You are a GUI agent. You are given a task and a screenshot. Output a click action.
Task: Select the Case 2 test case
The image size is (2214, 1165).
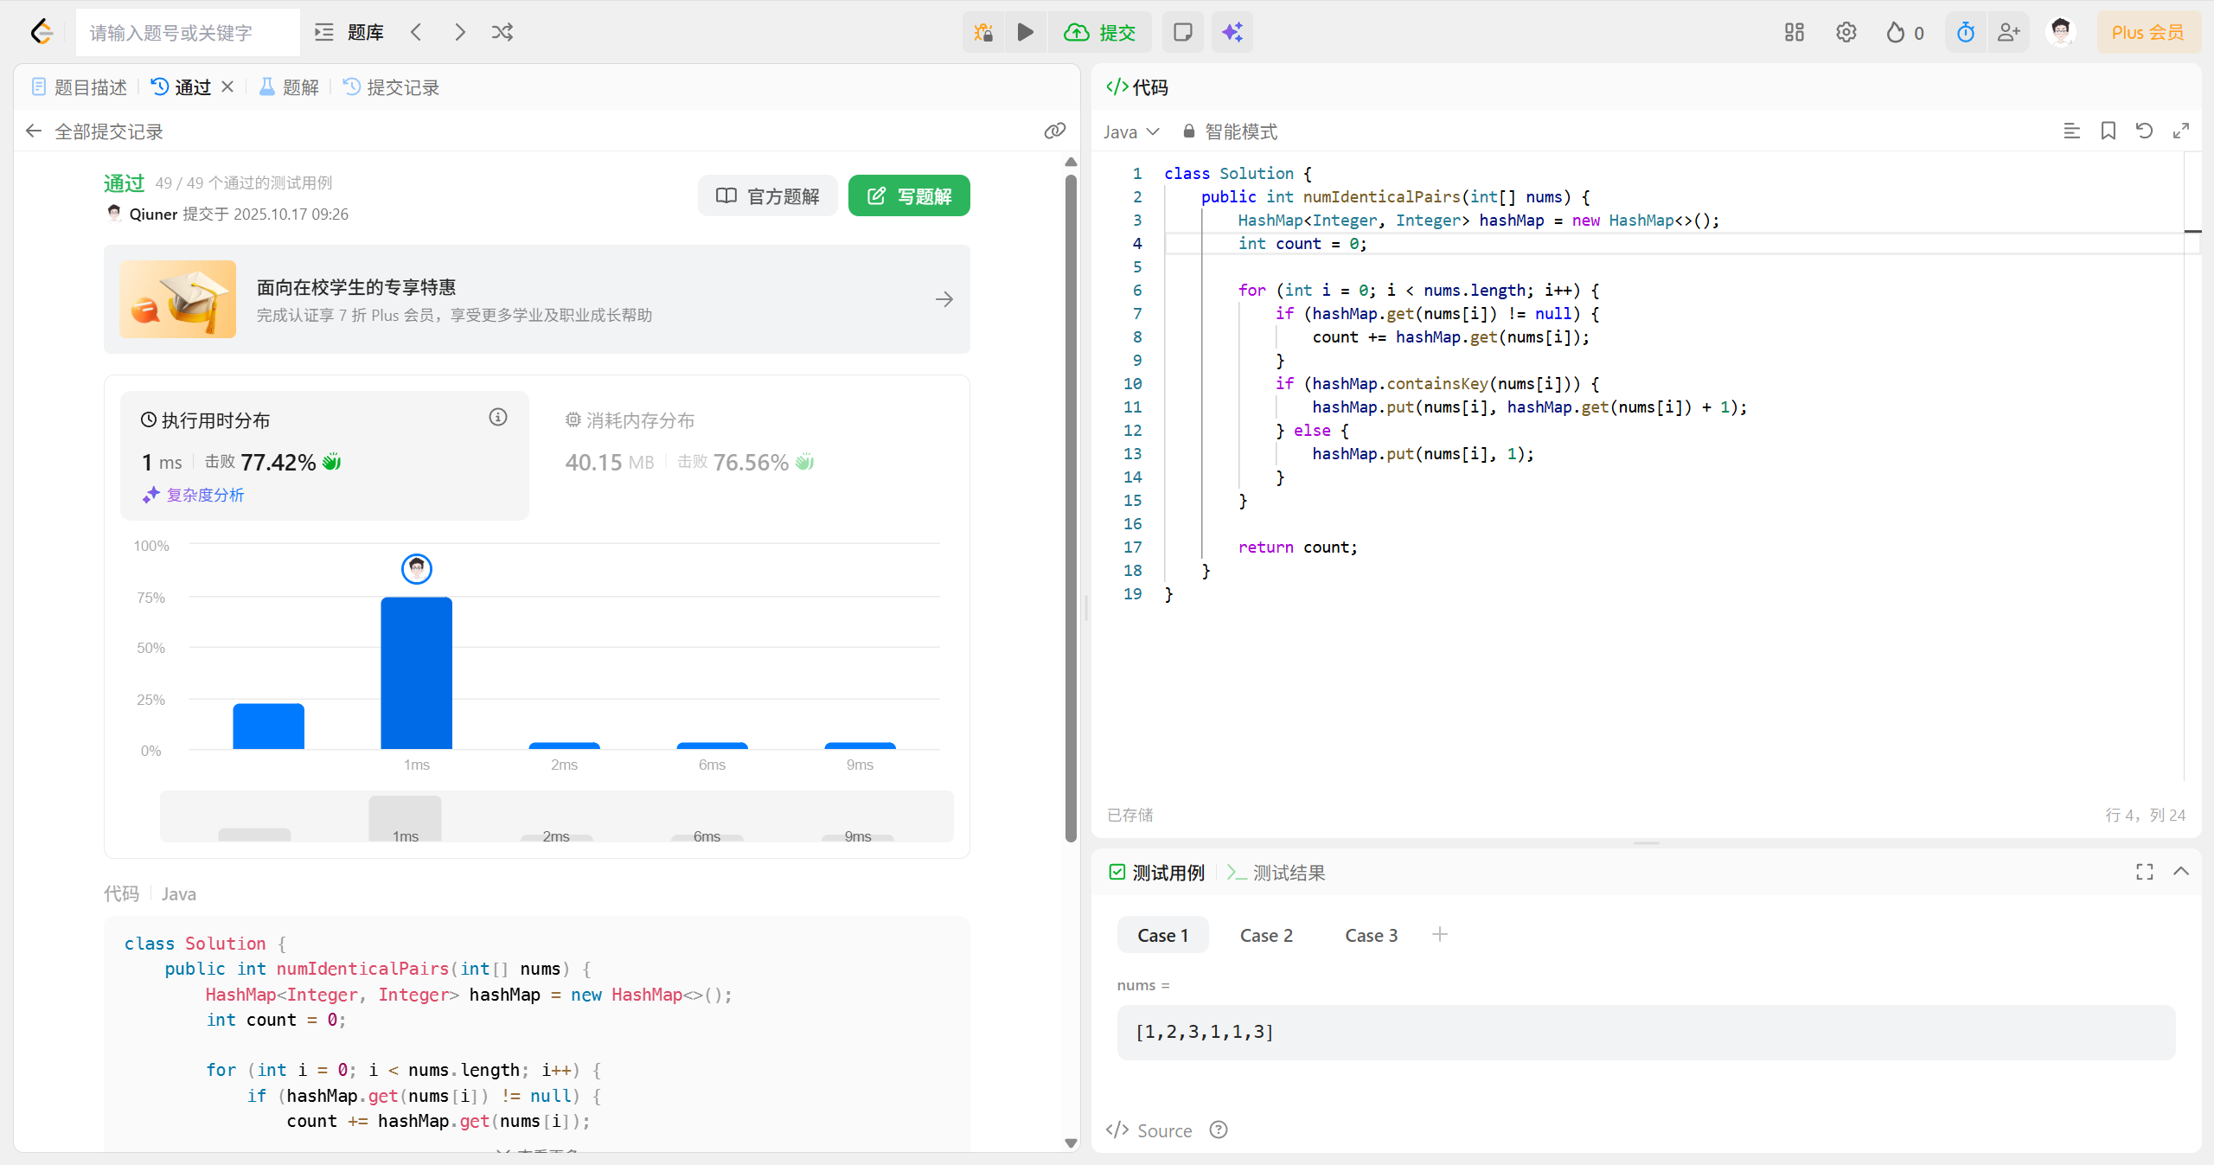(1265, 936)
